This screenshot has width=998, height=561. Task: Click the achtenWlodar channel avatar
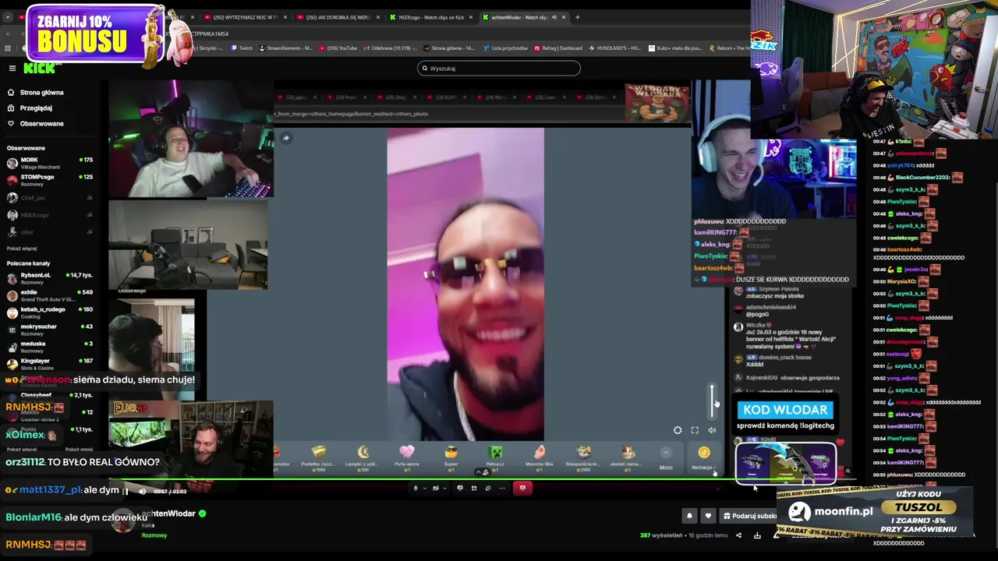122,520
